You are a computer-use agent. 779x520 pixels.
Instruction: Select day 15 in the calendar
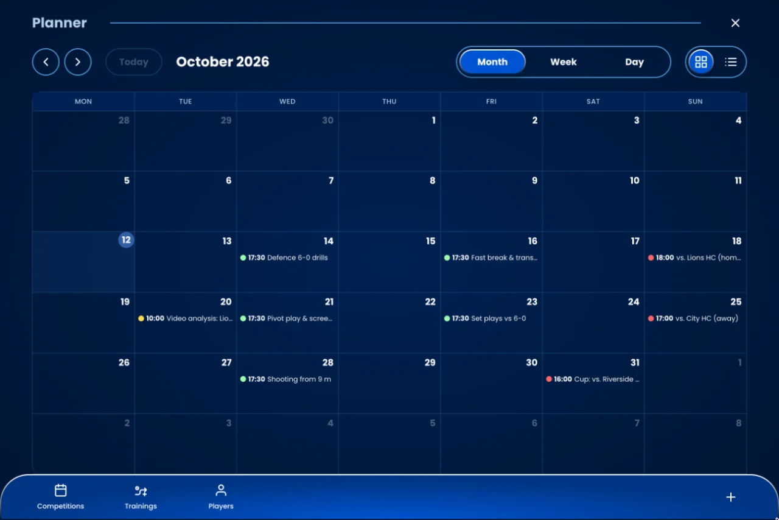coord(389,262)
